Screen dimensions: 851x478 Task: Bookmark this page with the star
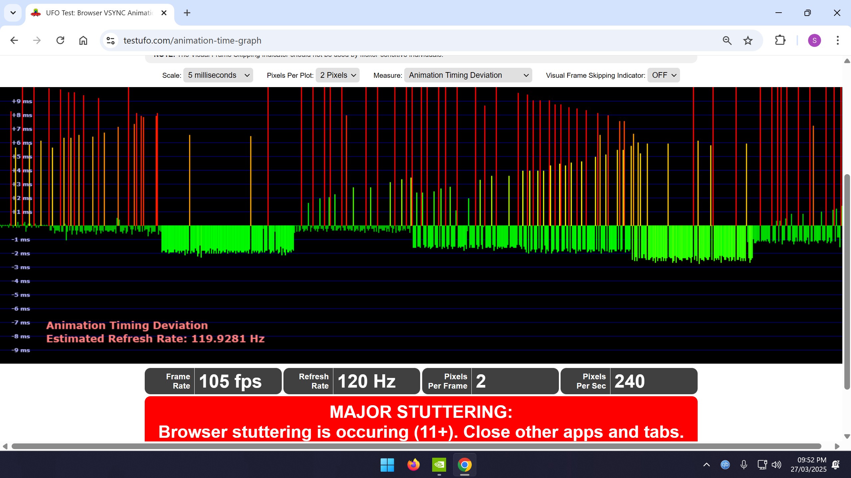[x=748, y=41]
